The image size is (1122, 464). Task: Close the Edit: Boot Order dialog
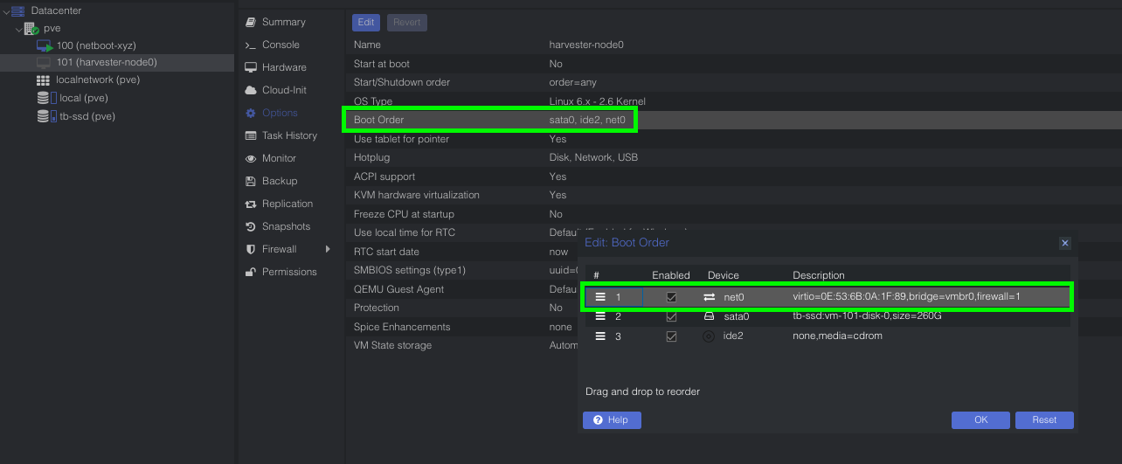point(1064,243)
